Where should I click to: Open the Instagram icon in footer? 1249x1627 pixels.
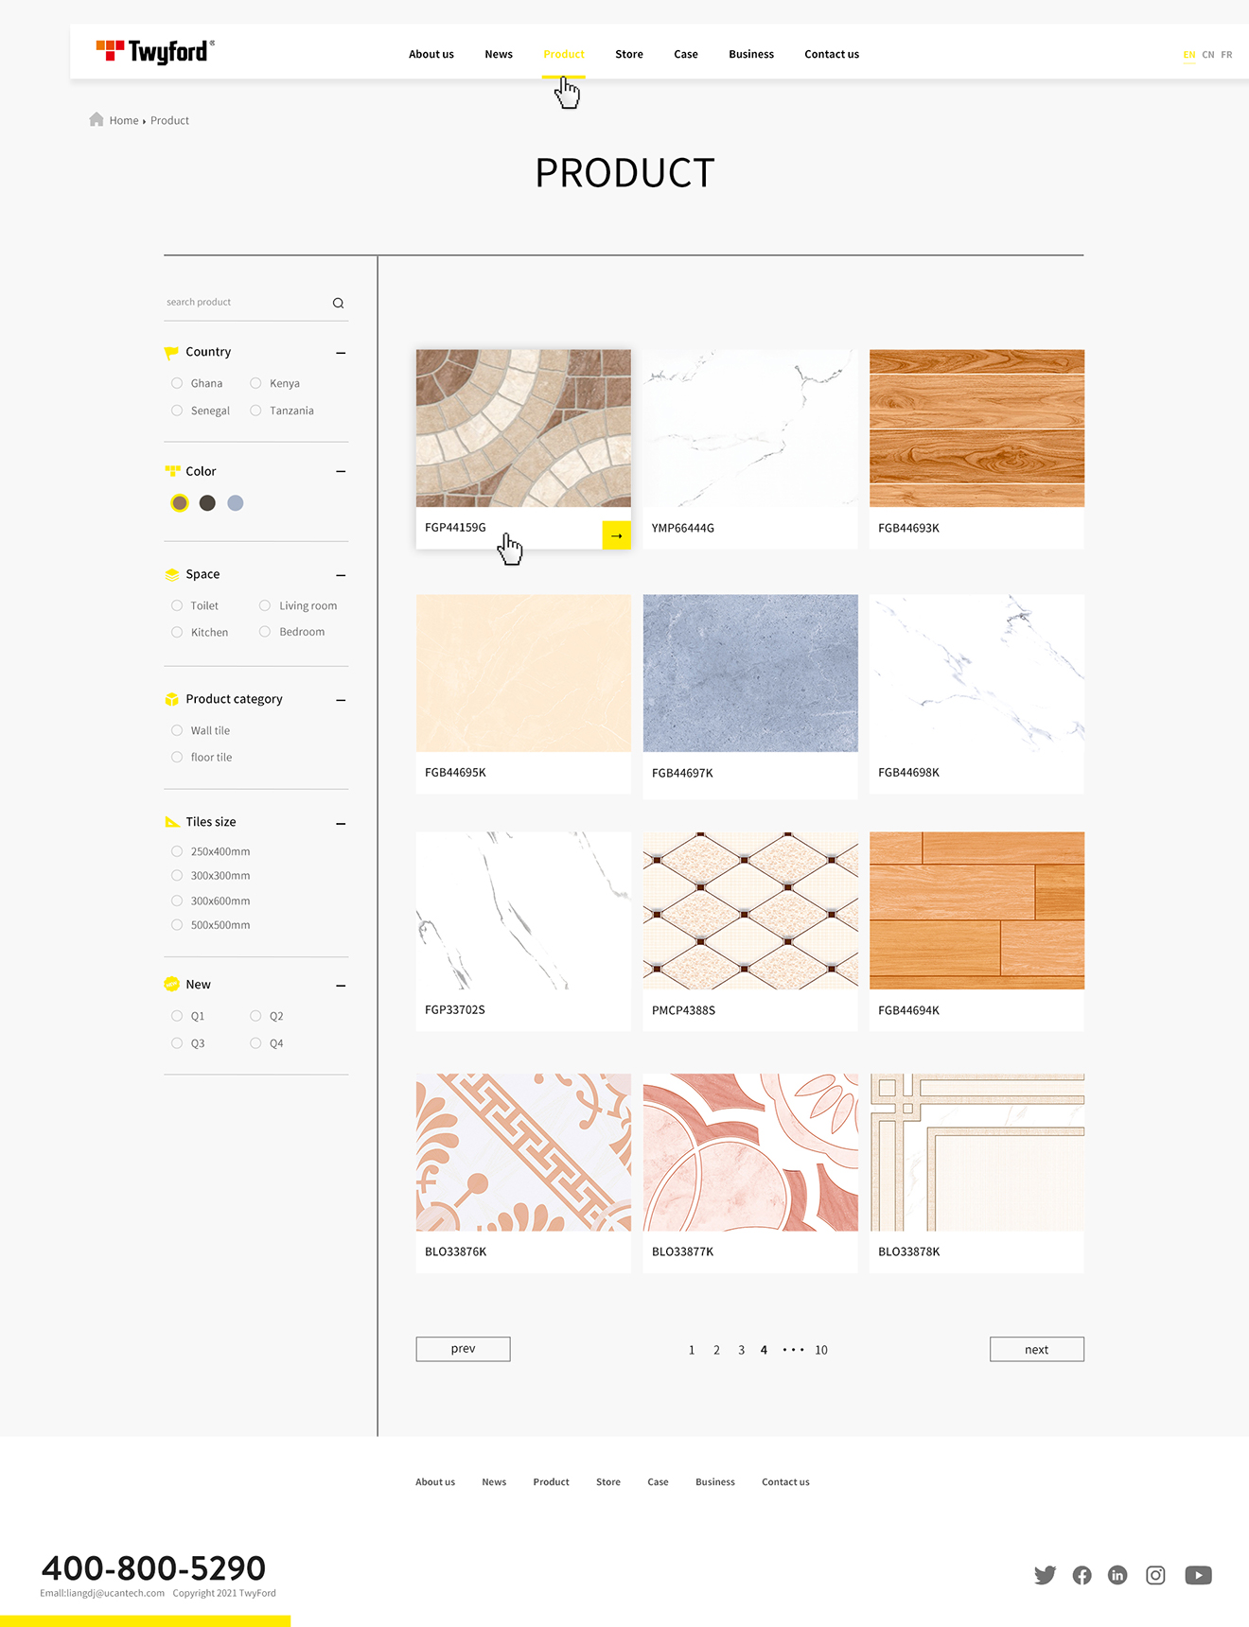click(1155, 1575)
